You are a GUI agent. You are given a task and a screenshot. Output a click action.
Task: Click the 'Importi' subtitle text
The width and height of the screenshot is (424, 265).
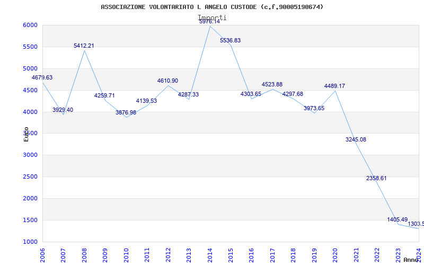tap(212, 17)
